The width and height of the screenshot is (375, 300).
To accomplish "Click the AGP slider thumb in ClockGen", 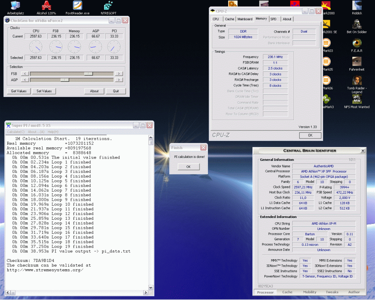I will click(64, 80).
